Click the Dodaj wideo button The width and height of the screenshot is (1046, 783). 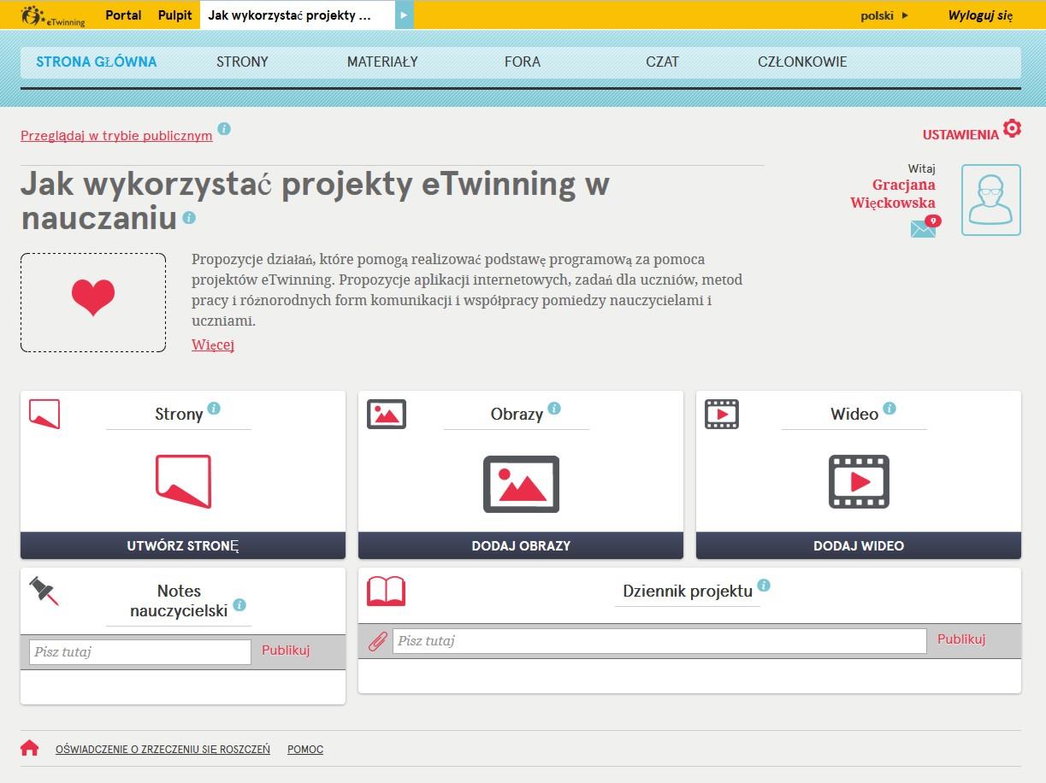(859, 545)
